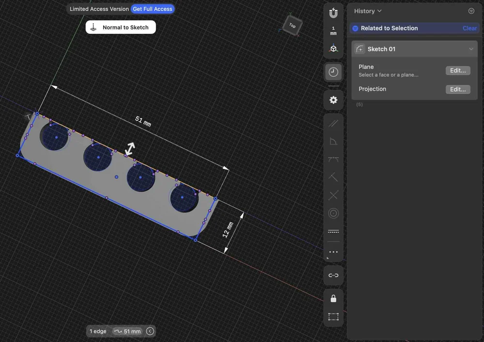Open the view orientation axes cube icon

point(333,48)
